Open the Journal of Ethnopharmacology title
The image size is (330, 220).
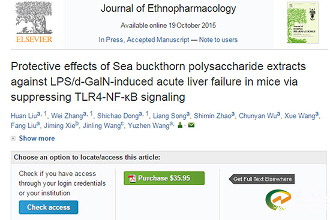(169, 9)
